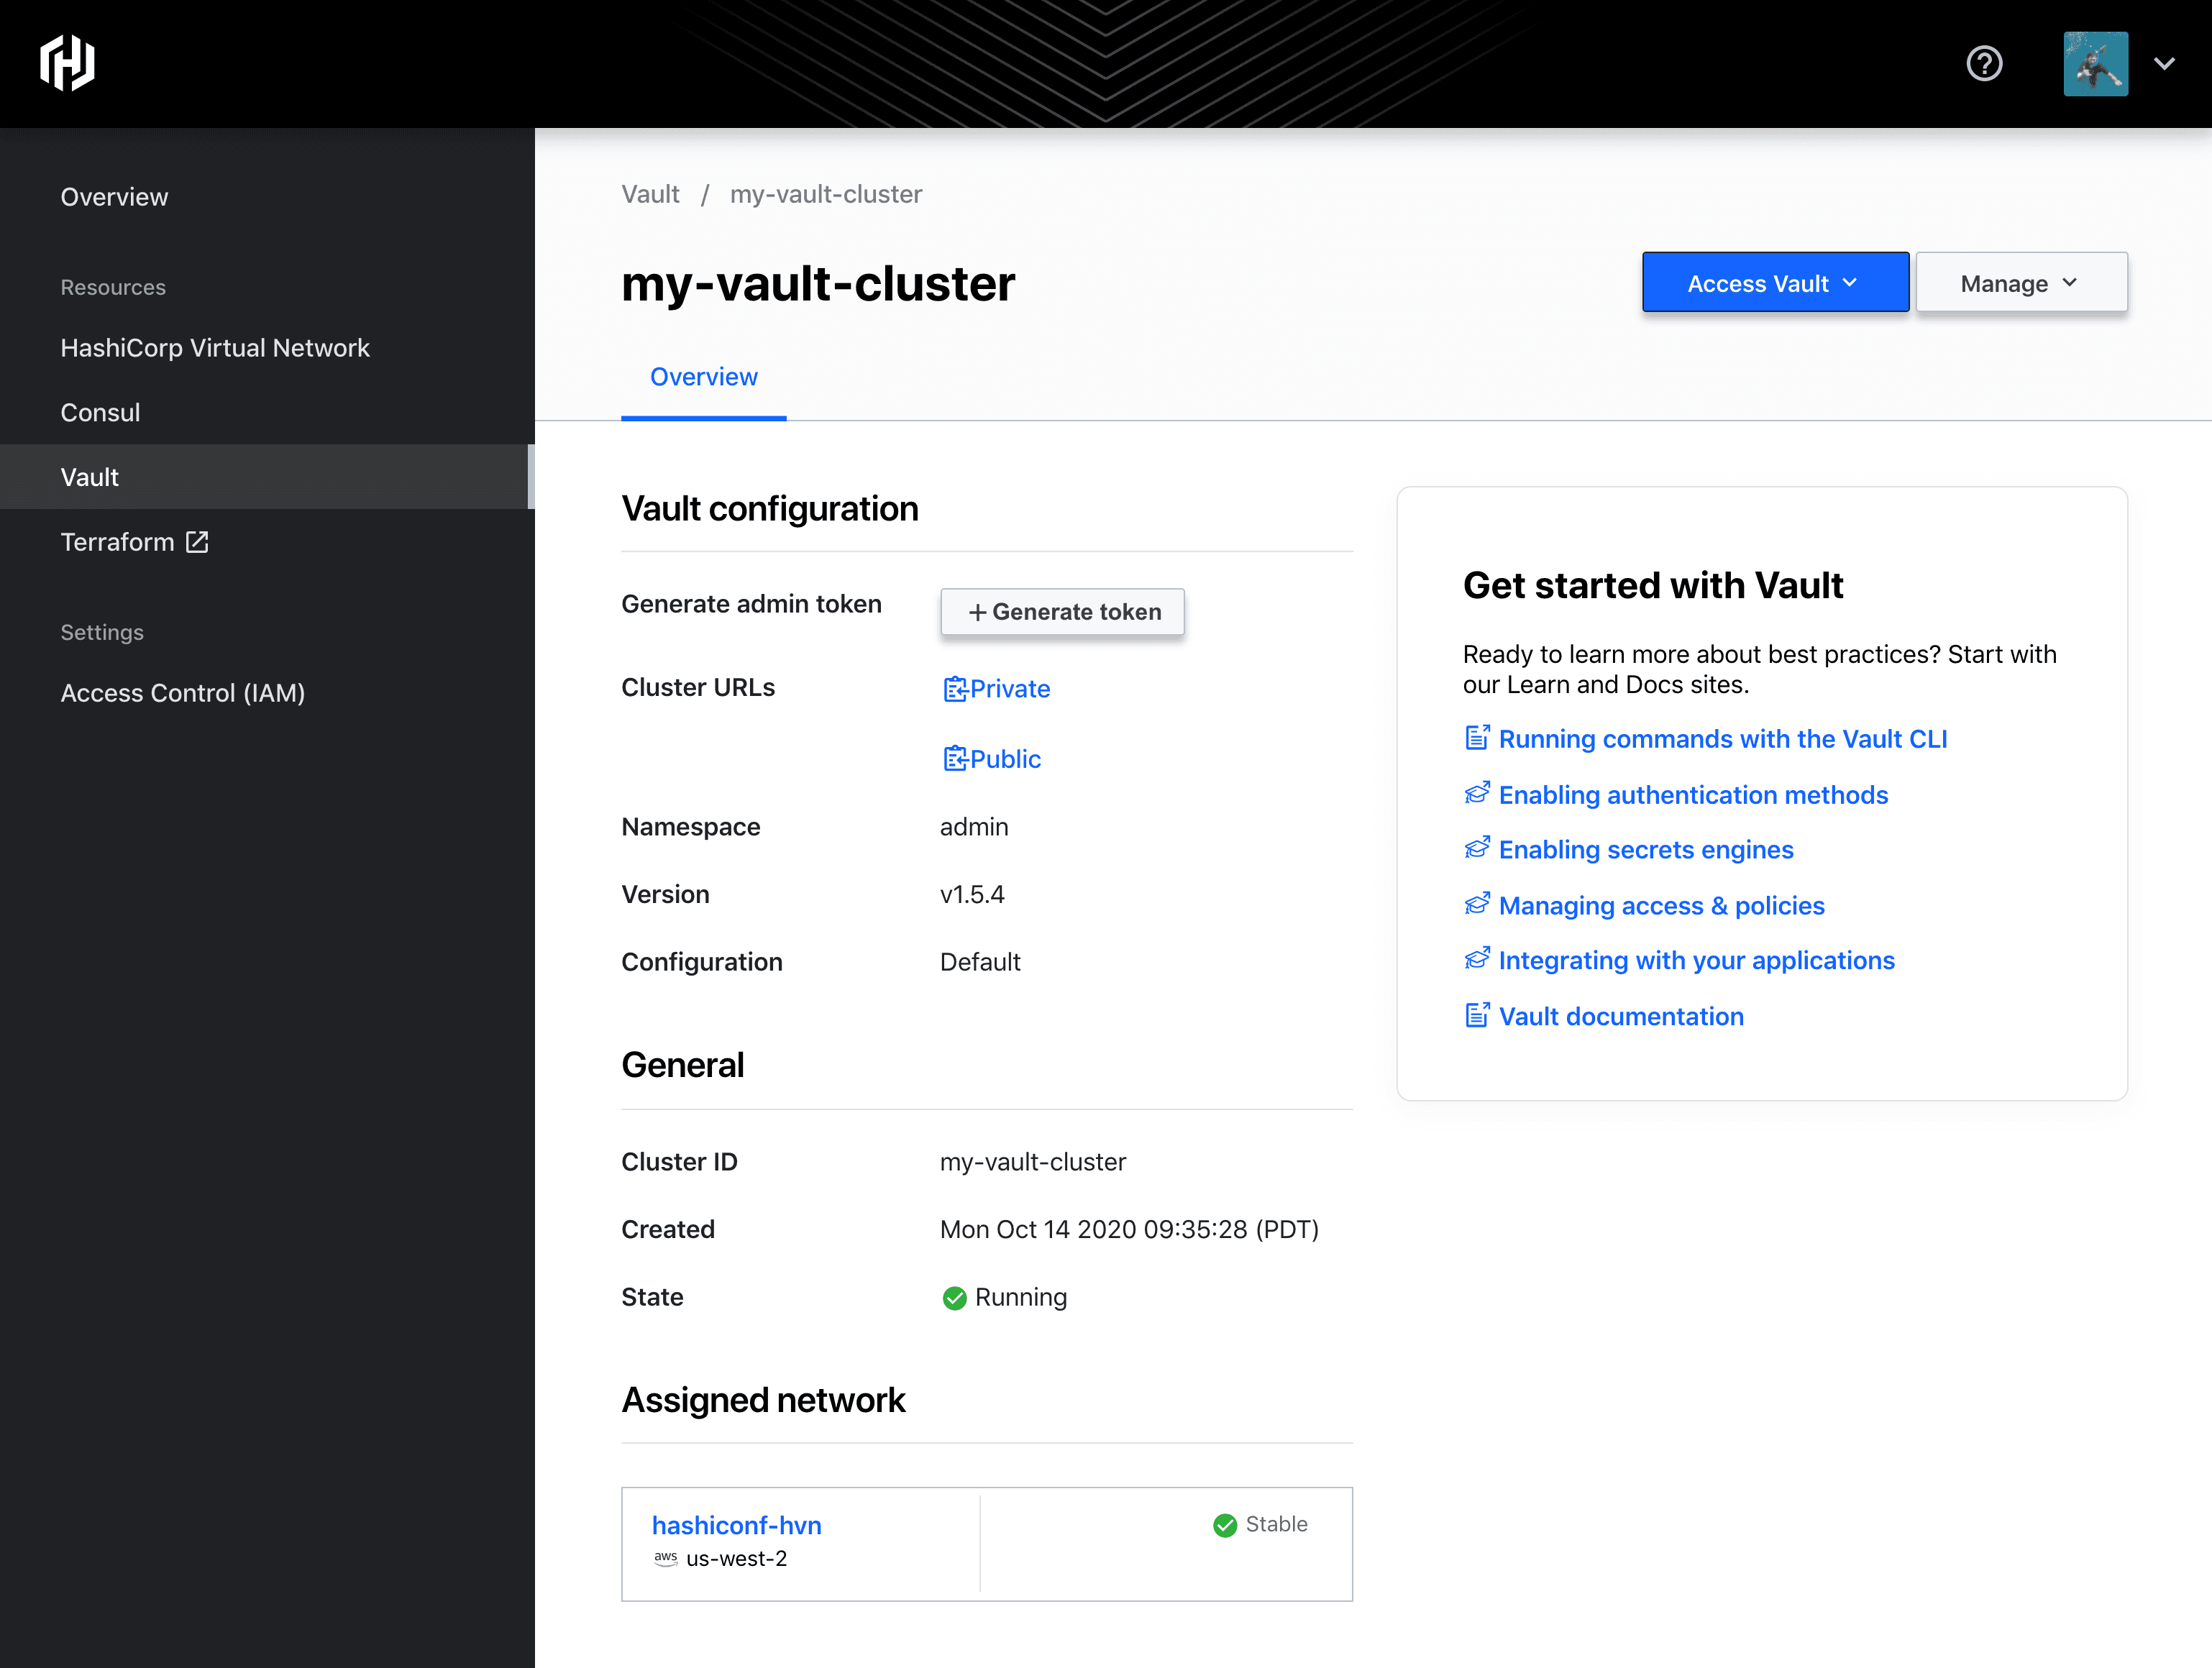Image resolution: width=2212 pixels, height=1668 pixels.
Task: Open the Access Vault dropdown
Action: [x=1774, y=283]
